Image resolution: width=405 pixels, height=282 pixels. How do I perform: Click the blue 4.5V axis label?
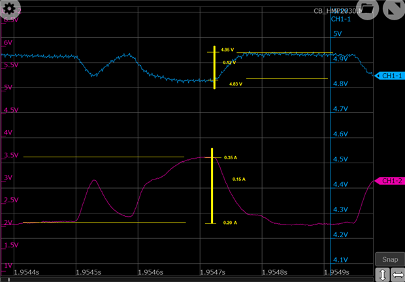tap(340, 159)
